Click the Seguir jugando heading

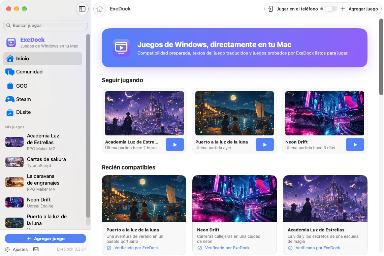click(123, 81)
